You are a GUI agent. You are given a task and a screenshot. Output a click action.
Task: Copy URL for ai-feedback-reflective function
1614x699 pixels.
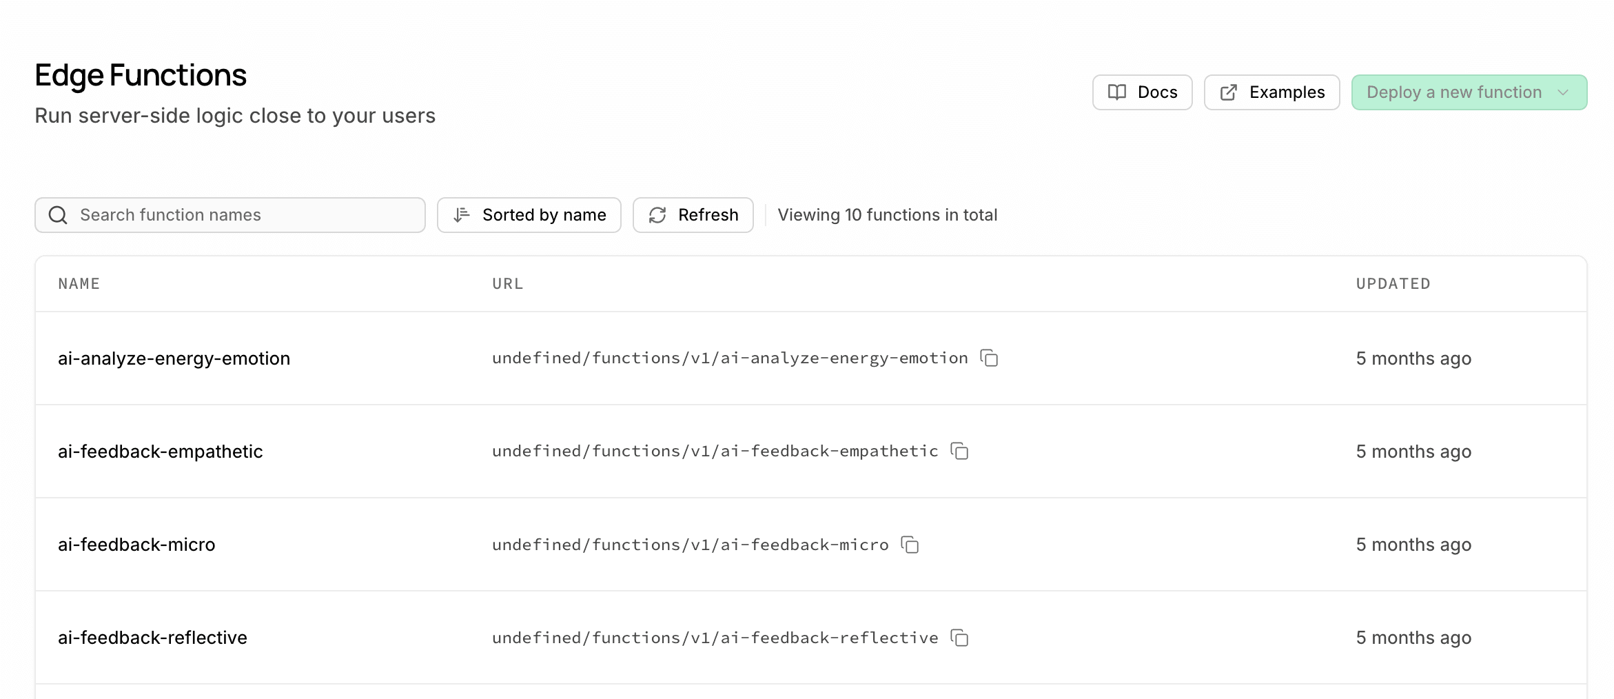pos(959,638)
